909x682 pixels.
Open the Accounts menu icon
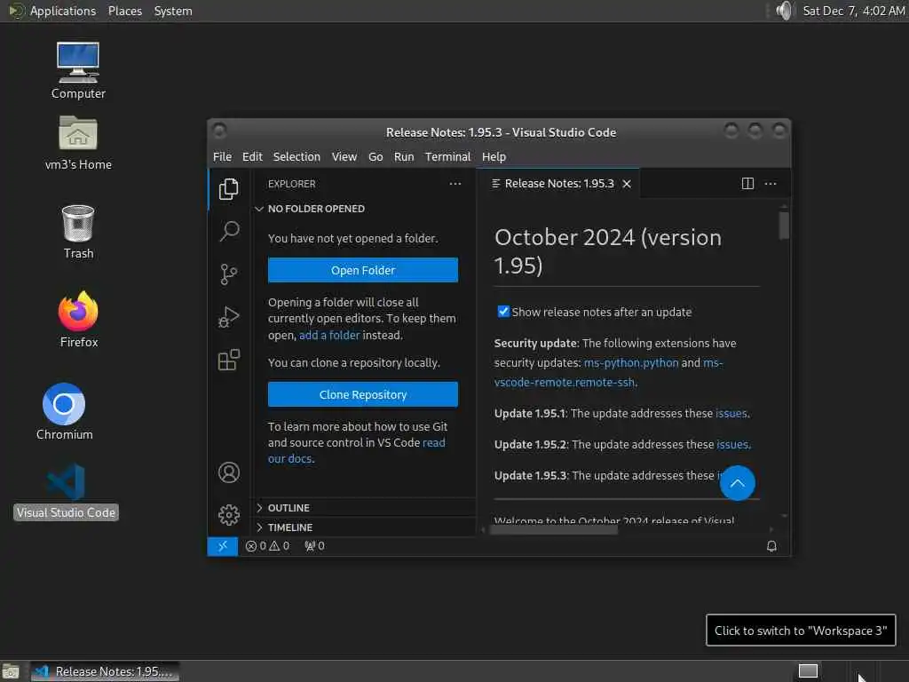[228, 472]
